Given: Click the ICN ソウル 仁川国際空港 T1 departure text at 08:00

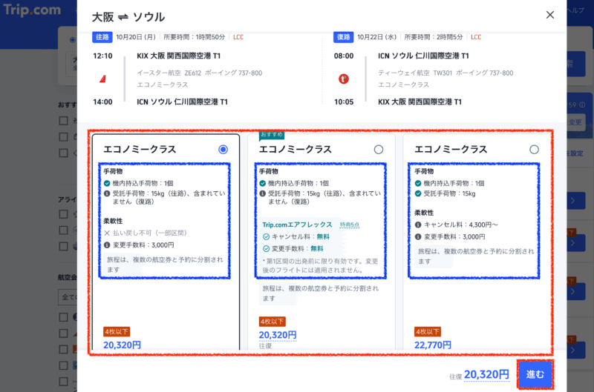Looking at the screenshot, I should pyautogui.click(x=423, y=56).
